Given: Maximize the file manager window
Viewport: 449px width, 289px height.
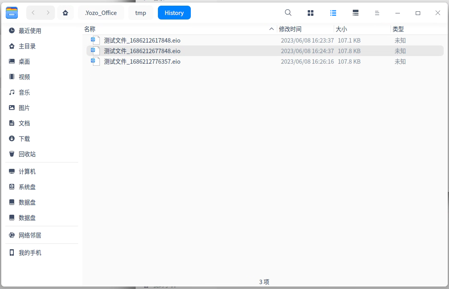Looking at the screenshot, I should [418, 13].
